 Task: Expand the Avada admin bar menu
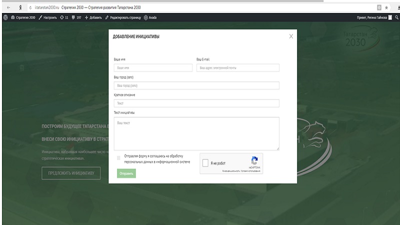tap(150, 17)
